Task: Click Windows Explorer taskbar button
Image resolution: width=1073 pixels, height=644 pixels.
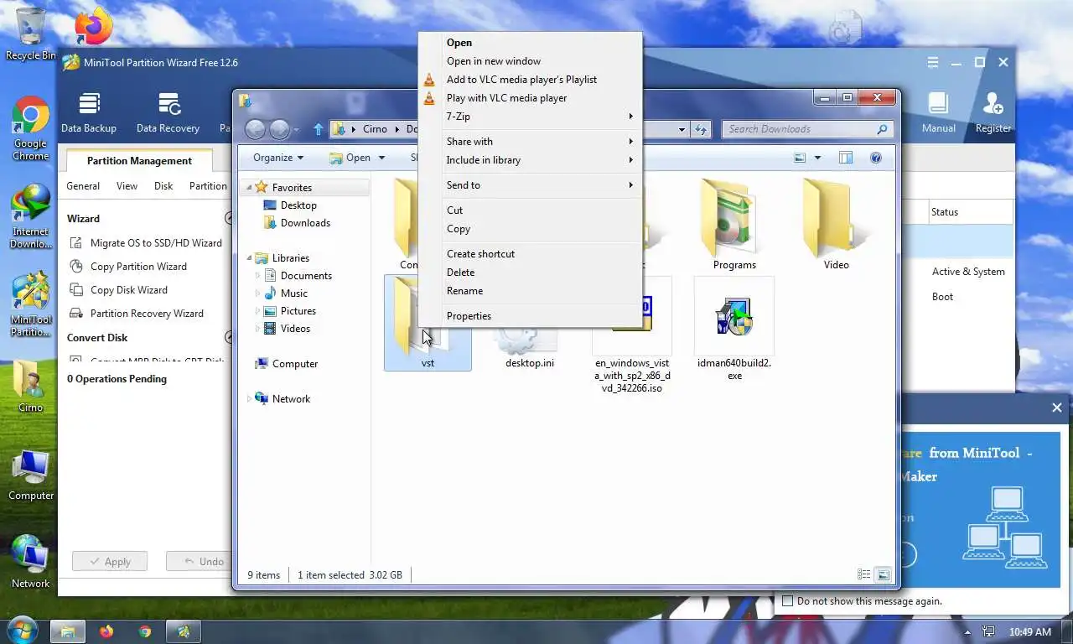Action: point(68,631)
